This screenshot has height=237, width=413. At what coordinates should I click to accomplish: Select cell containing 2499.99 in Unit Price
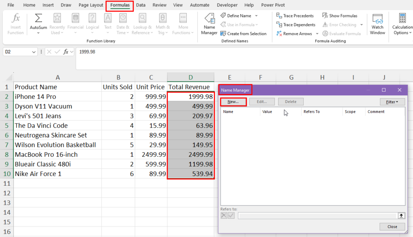151,155
